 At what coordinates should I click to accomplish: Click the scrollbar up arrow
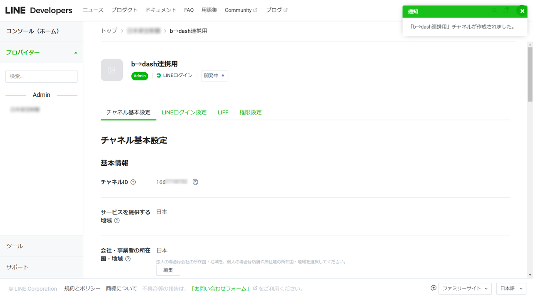[x=530, y=44]
